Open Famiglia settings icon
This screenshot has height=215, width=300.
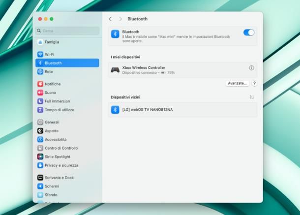coord(40,42)
